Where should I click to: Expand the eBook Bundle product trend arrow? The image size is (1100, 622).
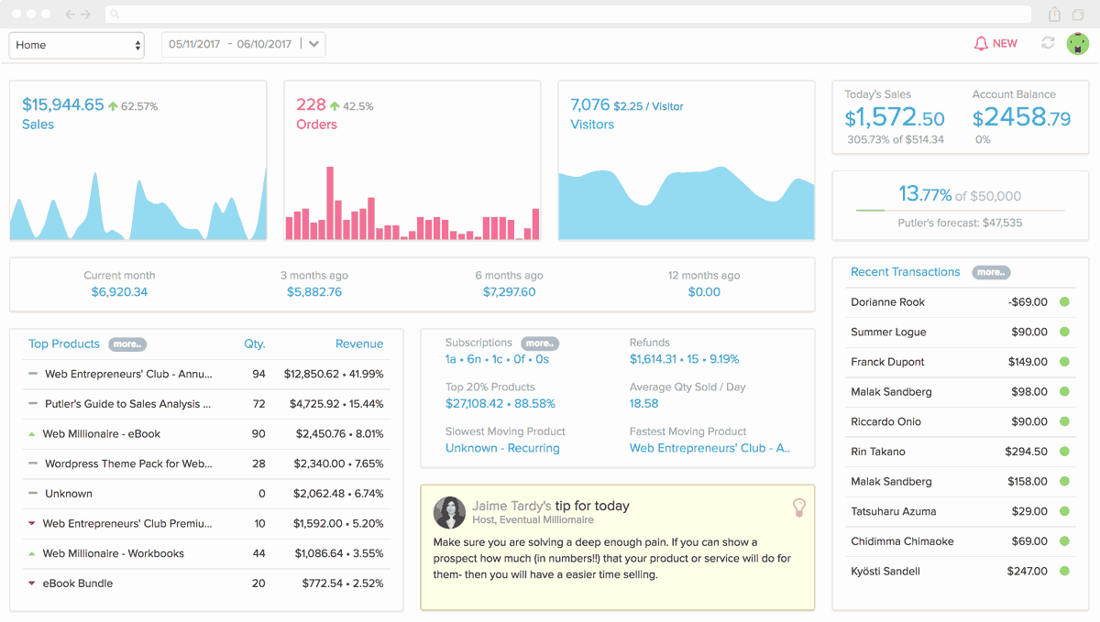[32, 584]
